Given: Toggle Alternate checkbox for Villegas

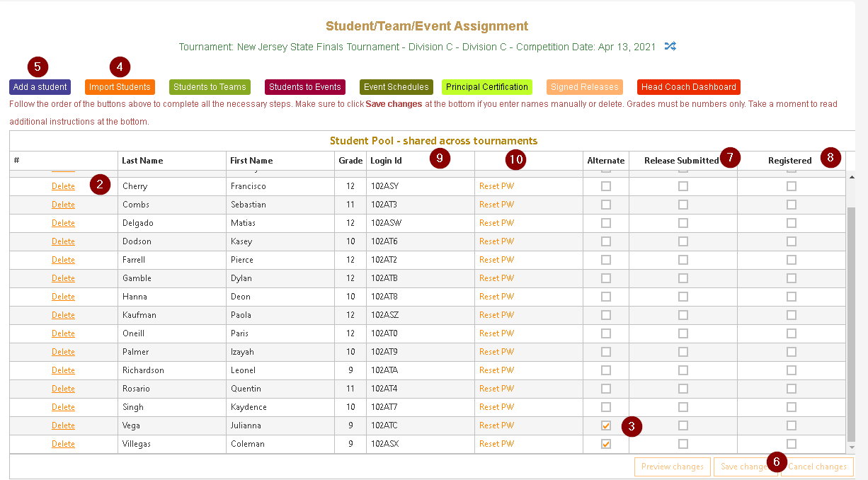Looking at the screenshot, I should point(606,444).
